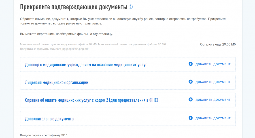The height and width of the screenshot is (138, 255).
Task: Click the Осталось еще 20.00 Мб indicator
Action: [x=218, y=44]
